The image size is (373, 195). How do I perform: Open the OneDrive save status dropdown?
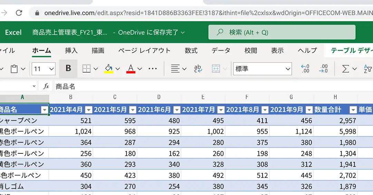183,32
